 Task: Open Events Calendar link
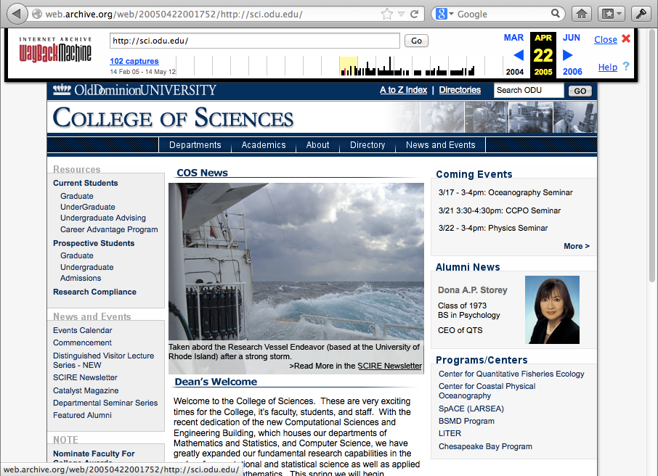click(82, 330)
